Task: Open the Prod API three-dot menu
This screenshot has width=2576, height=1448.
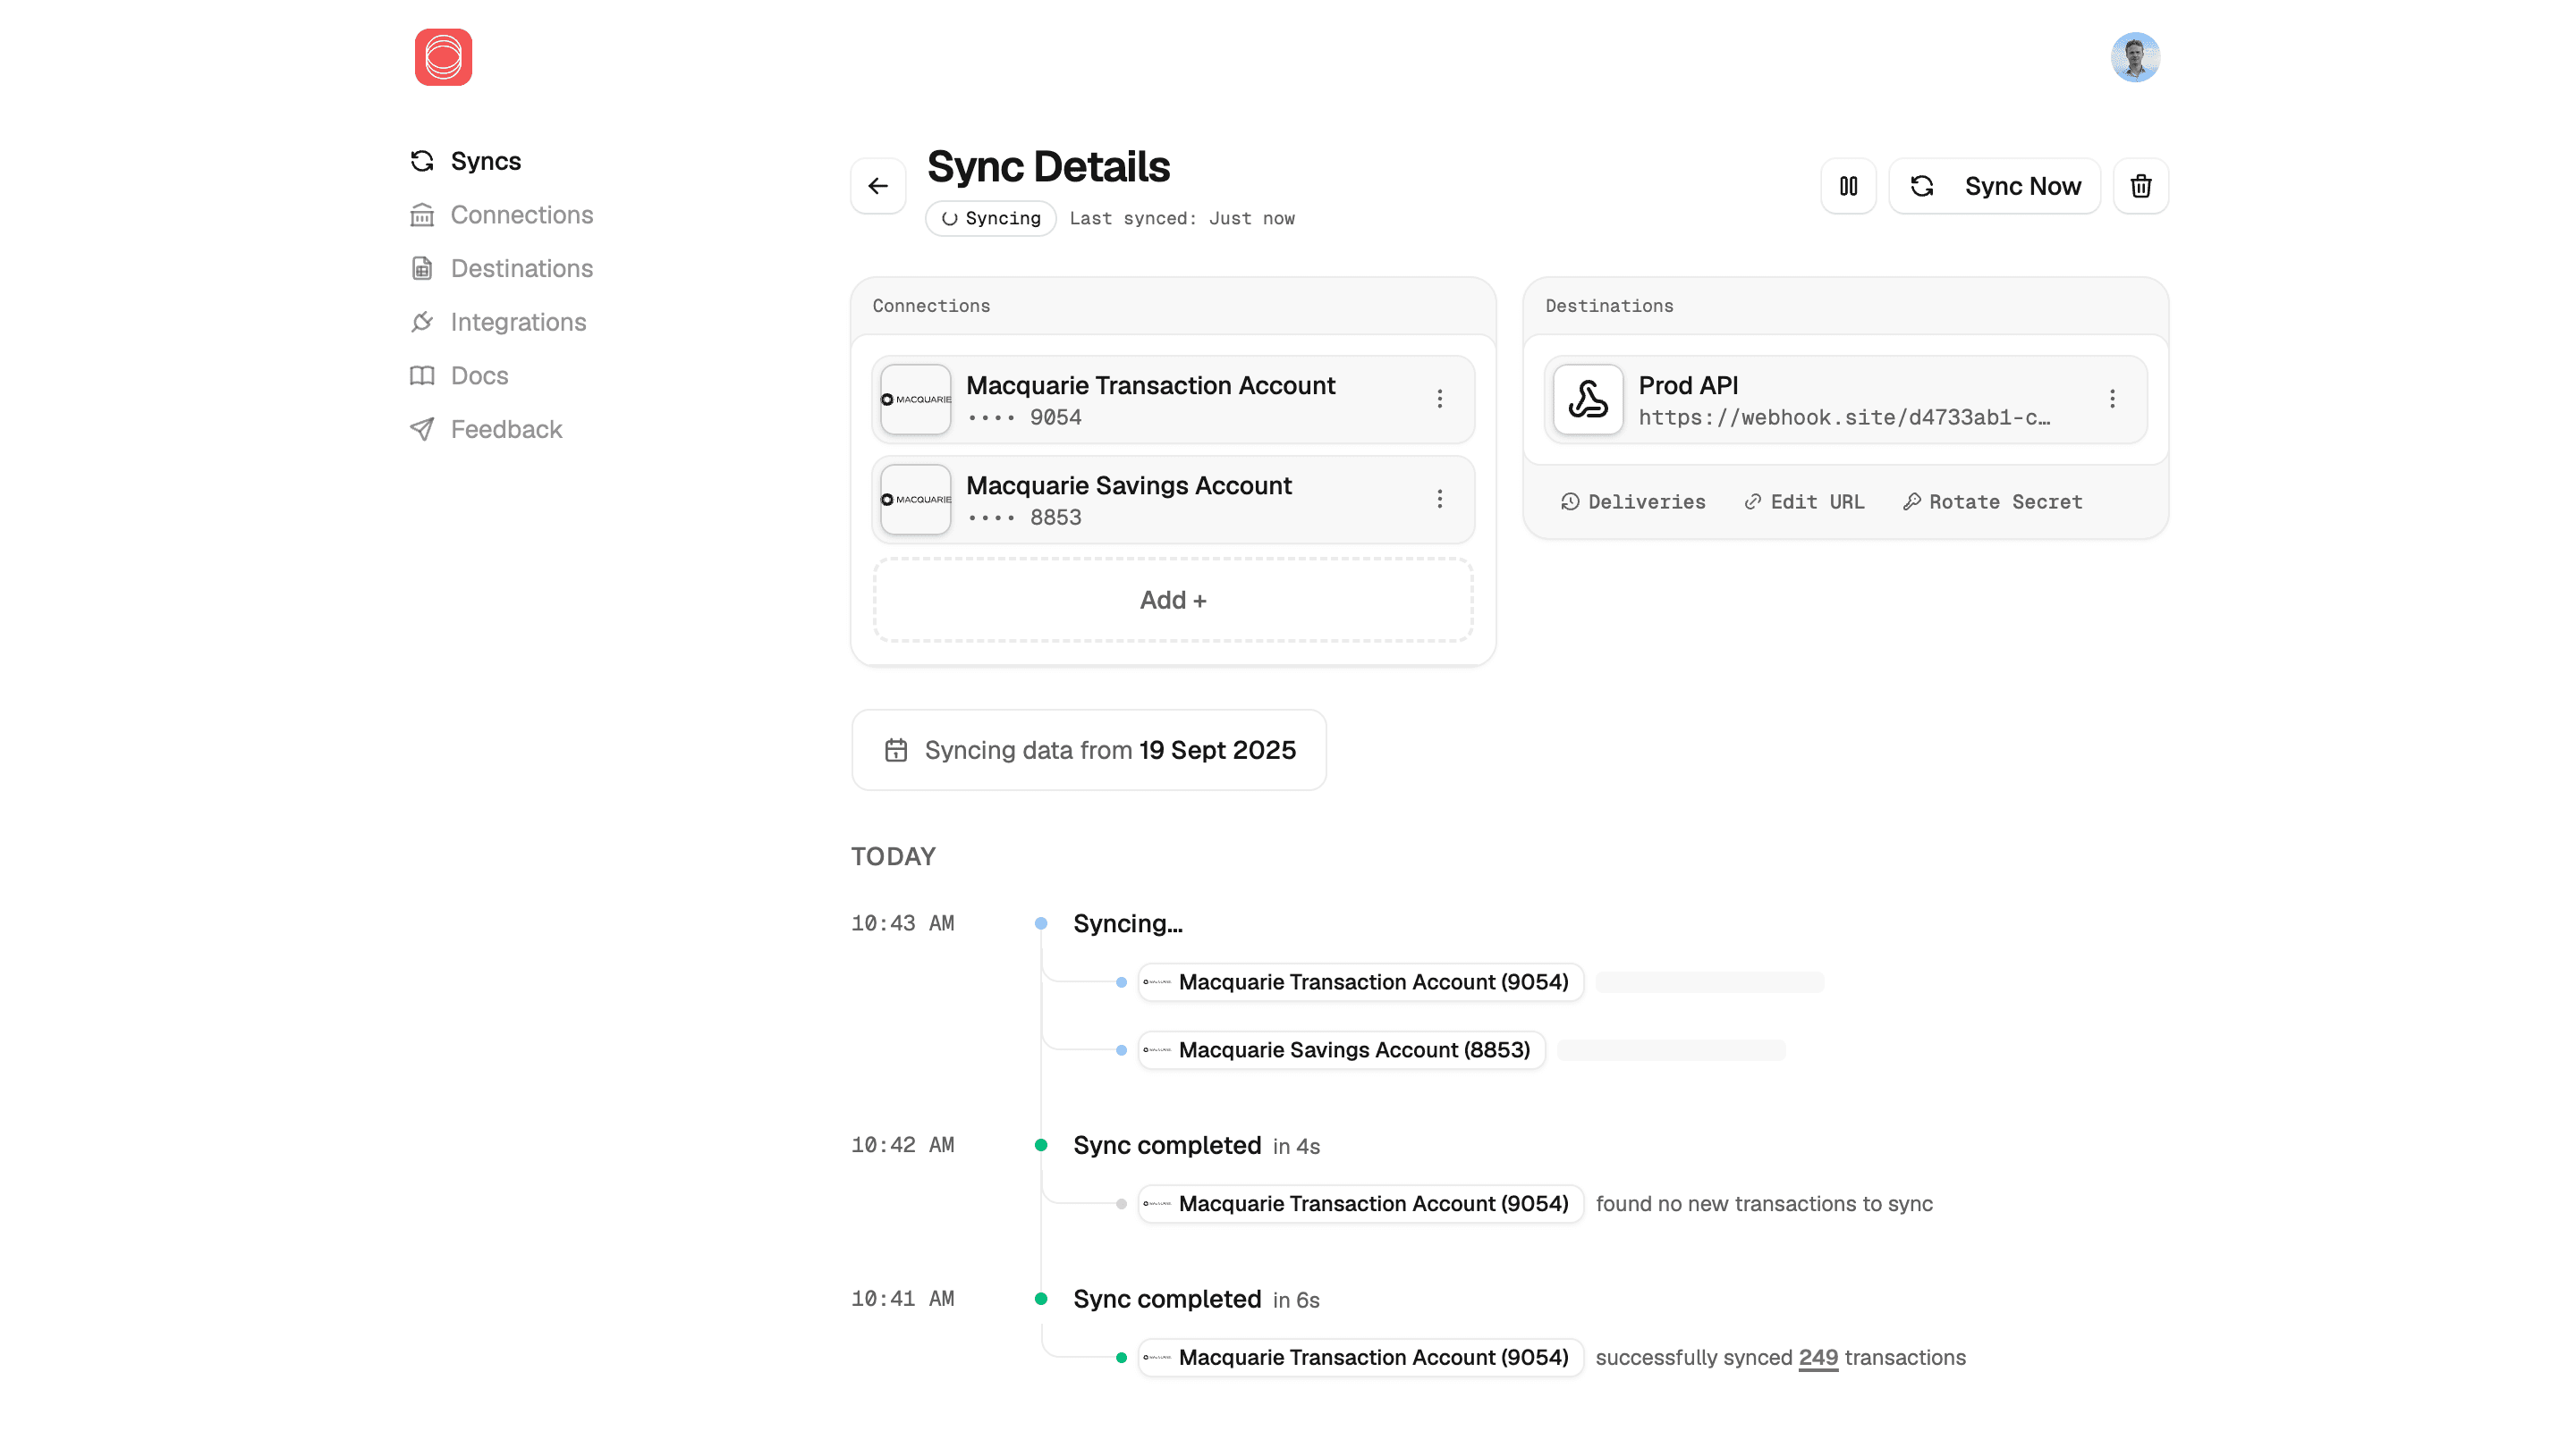Action: click(x=2112, y=399)
